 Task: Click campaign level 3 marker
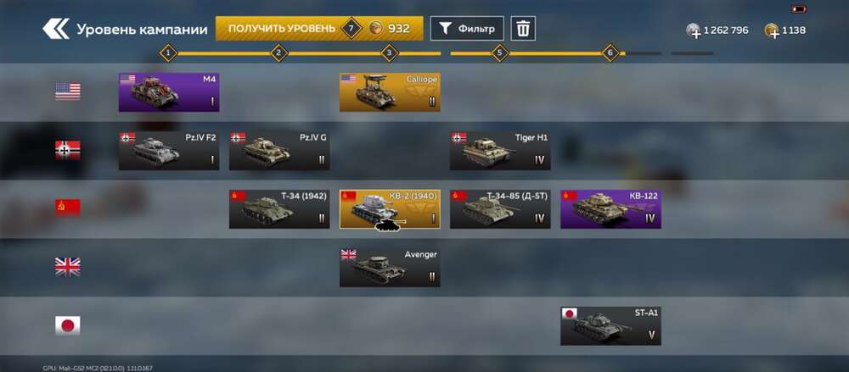tap(390, 53)
